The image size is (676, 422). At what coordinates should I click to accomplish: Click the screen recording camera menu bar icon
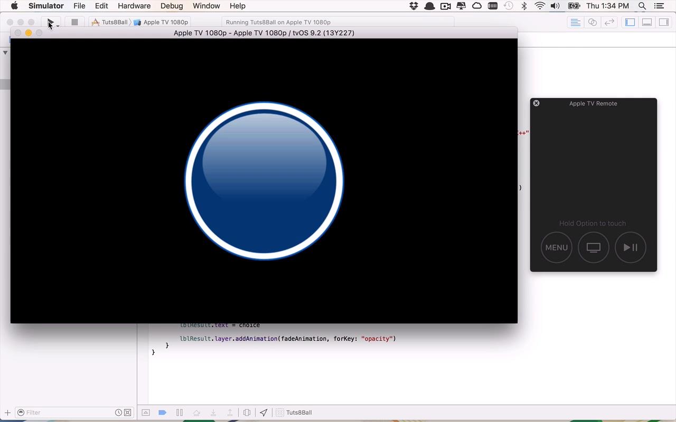445,6
